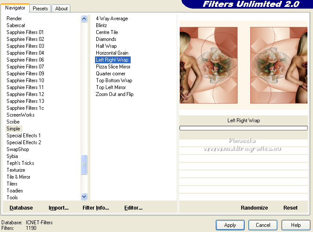Select Sapphire Filters 1c category

click(25, 108)
